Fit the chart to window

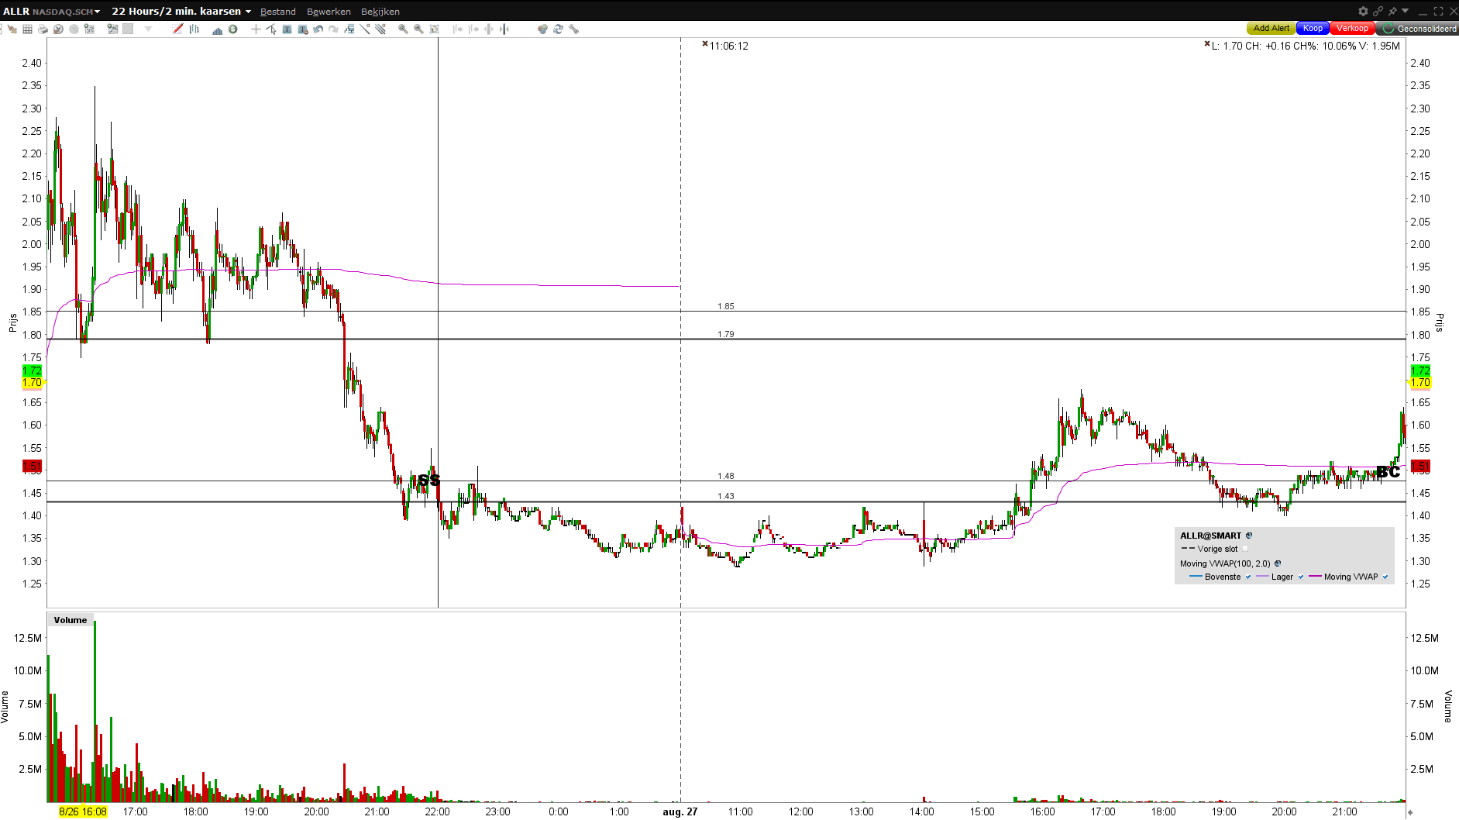pyautogui.click(x=434, y=29)
